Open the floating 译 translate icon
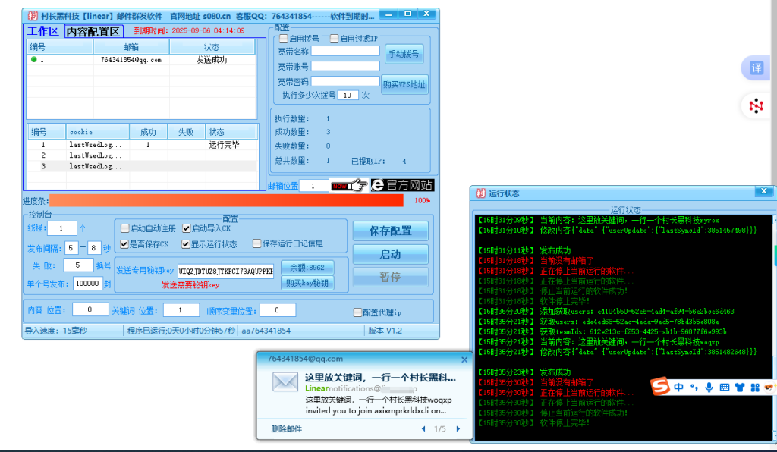 755,68
